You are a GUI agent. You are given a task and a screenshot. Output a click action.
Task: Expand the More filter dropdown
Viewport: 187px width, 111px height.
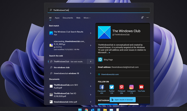(87, 18)
